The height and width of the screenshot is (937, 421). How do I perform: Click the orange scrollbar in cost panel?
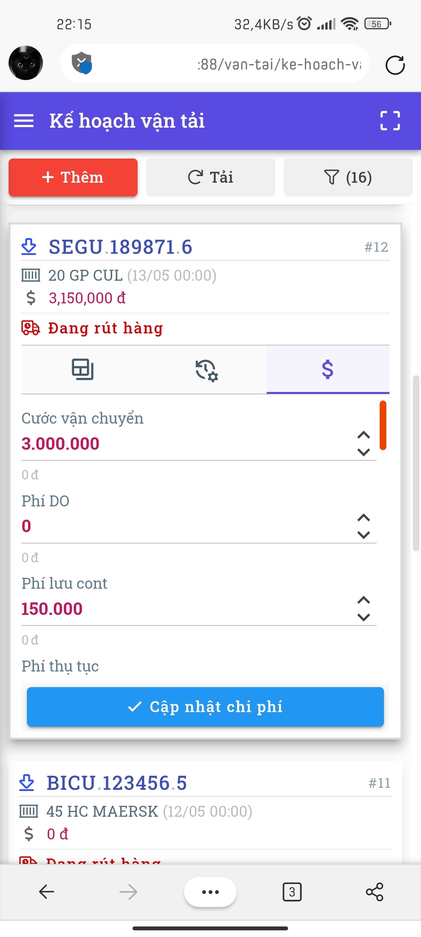point(383,426)
